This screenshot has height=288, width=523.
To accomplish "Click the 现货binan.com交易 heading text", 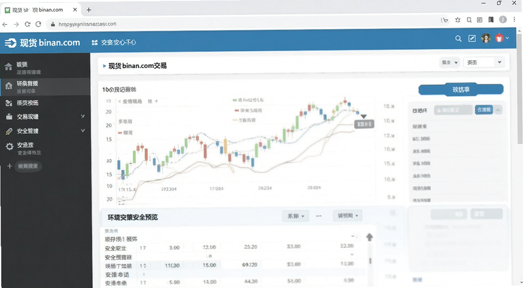I will pos(137,66).
